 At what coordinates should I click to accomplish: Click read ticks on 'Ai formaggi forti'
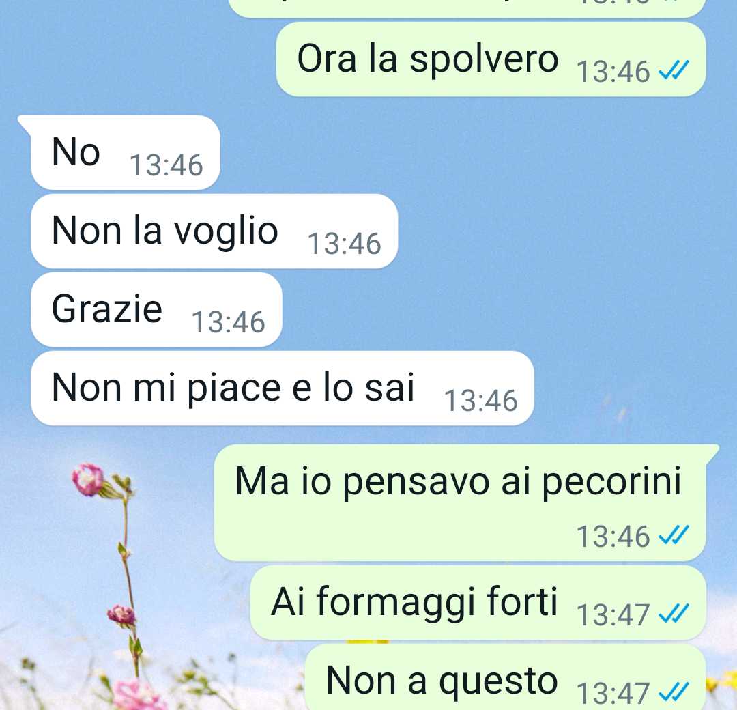tap(674, 613)
